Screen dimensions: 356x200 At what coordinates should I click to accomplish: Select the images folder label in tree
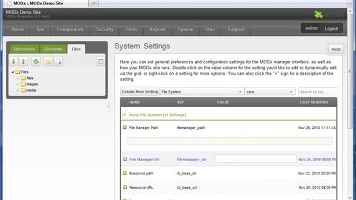click(32, 84)
